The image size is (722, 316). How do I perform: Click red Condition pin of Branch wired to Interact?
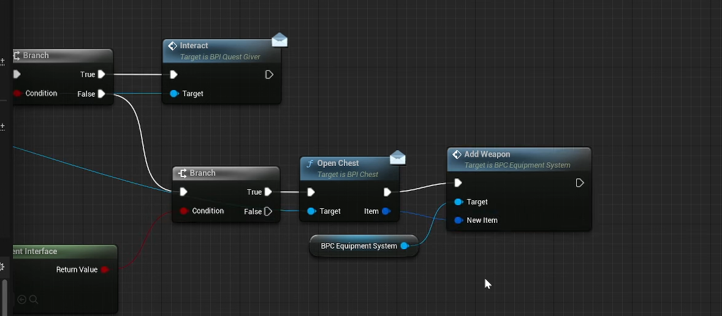18,93
